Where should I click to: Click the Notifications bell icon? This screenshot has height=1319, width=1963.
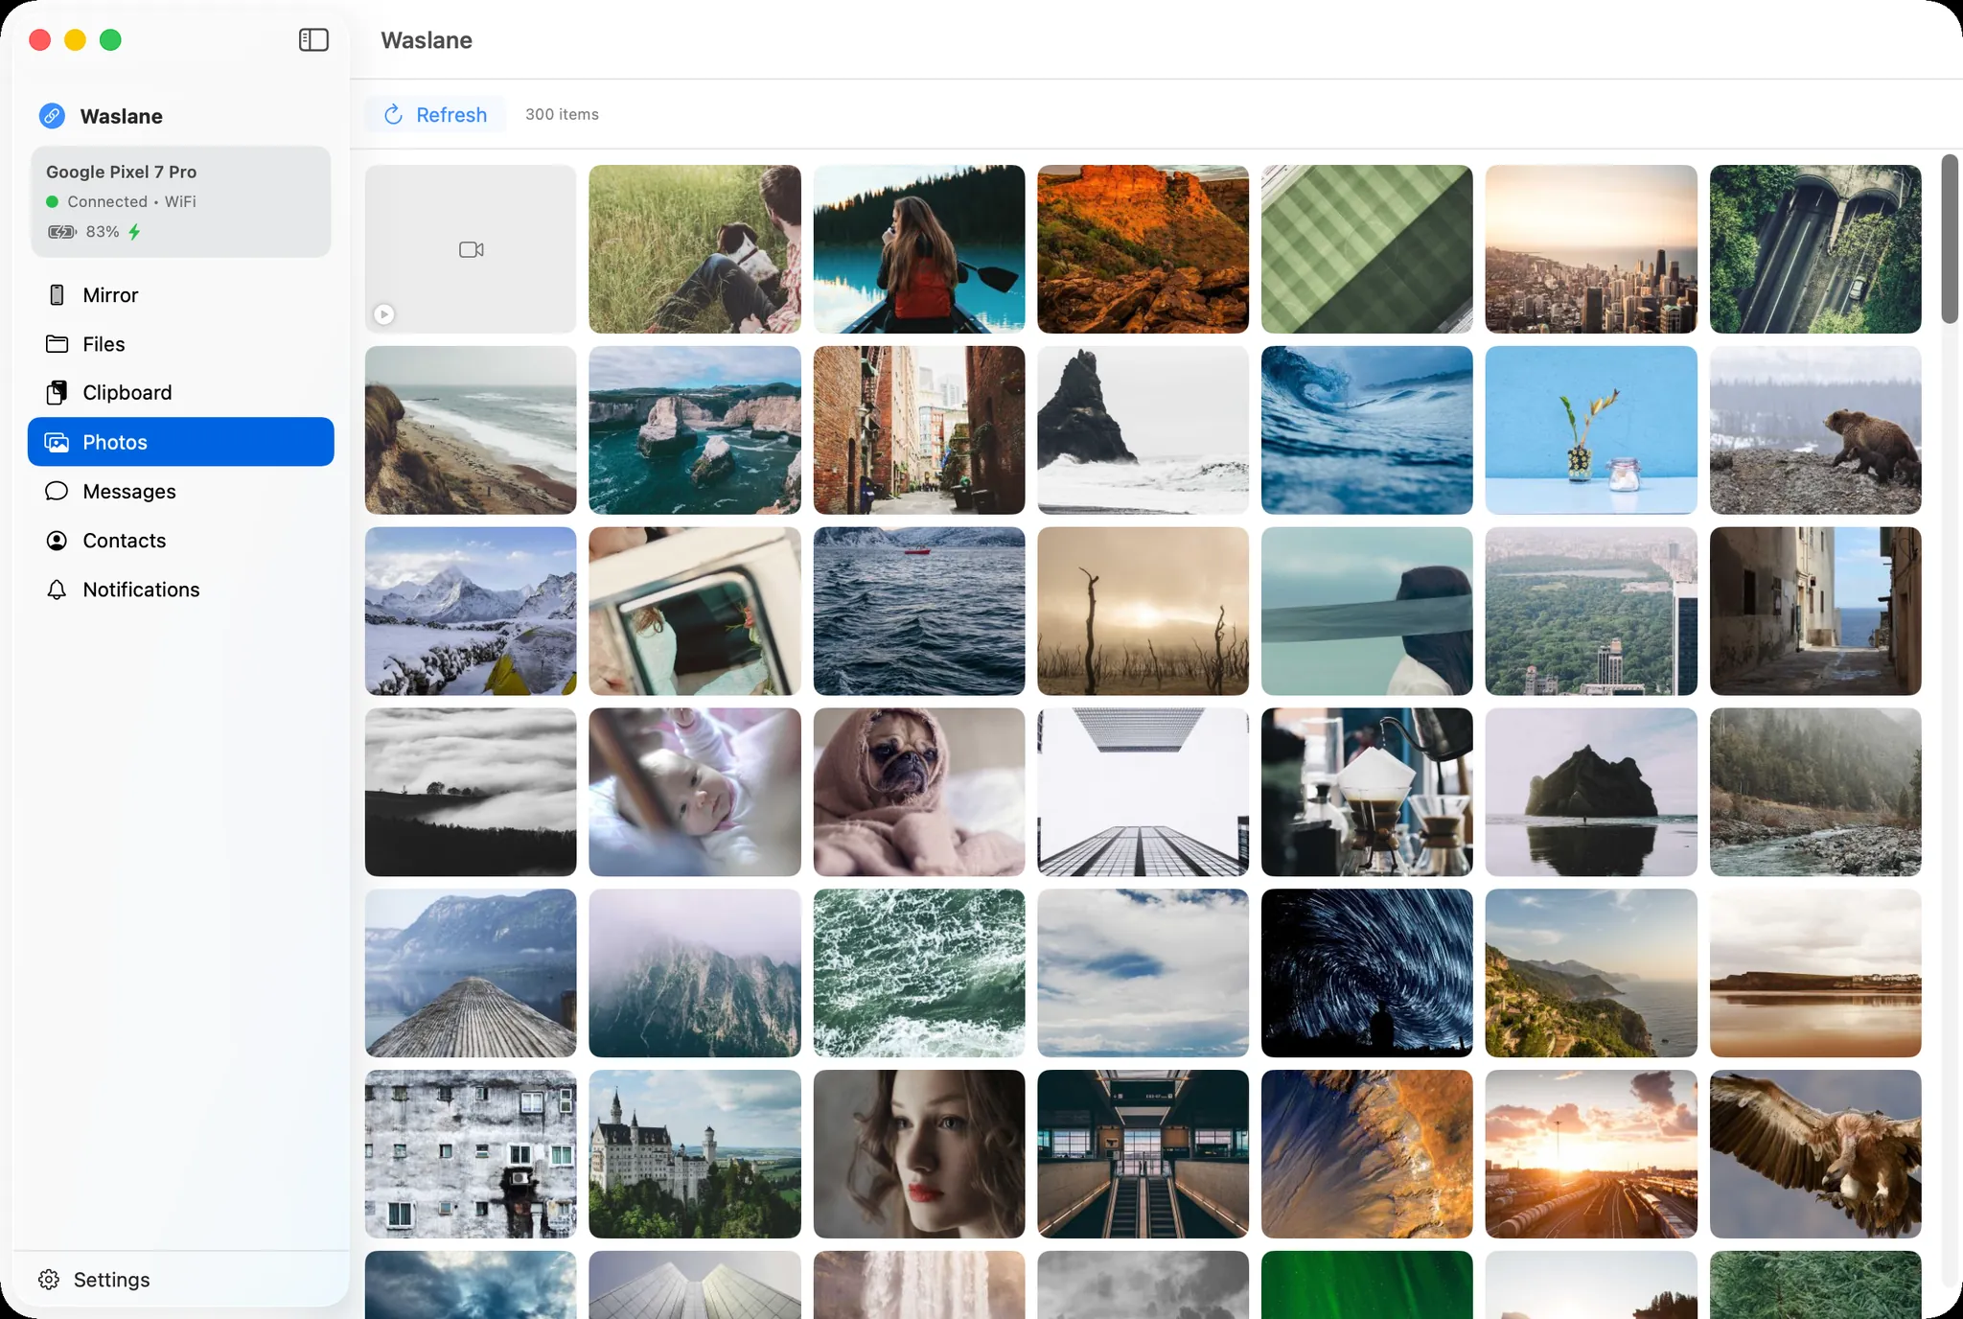(57, 590)
